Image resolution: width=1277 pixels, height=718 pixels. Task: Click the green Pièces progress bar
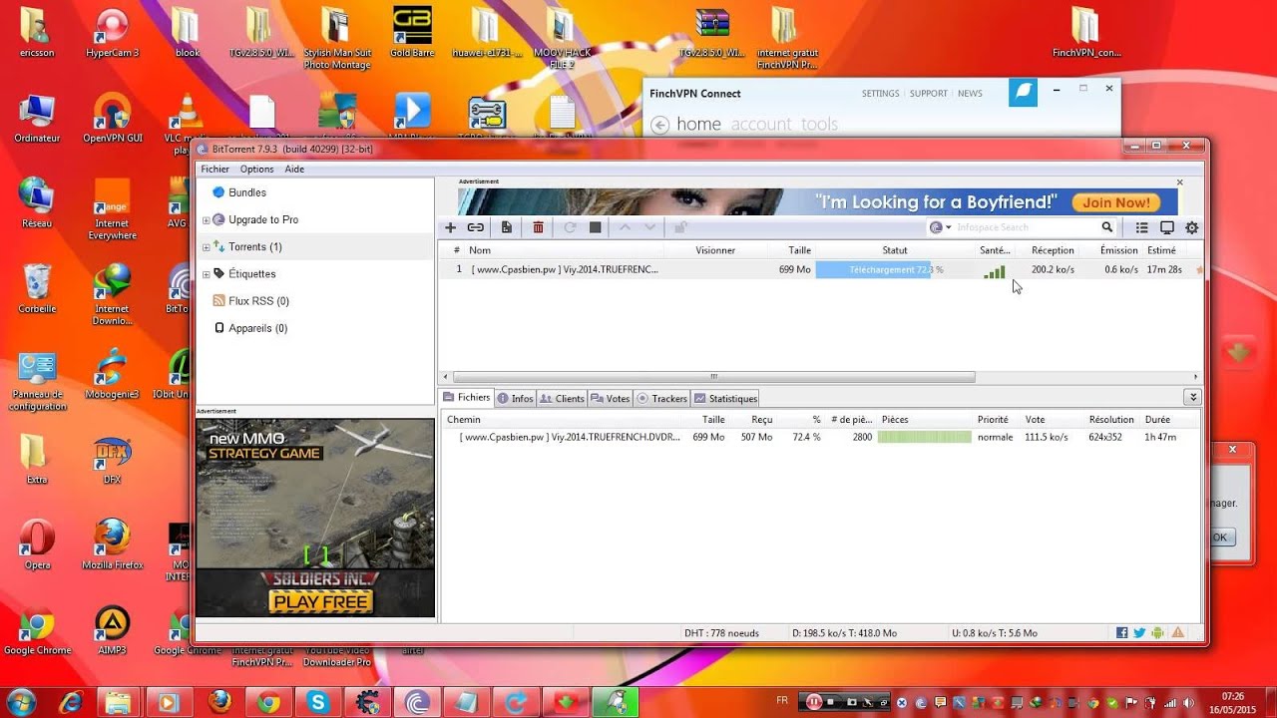point(925,437)
